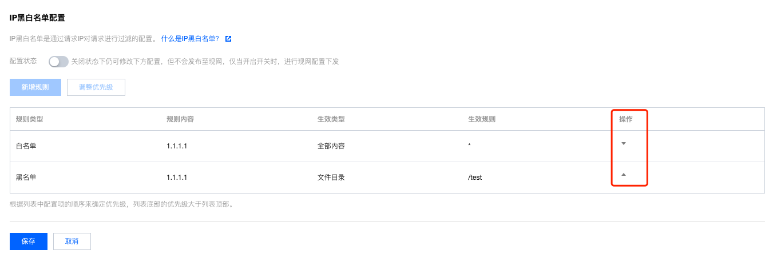Click the 文件目录 cell in blacklist row
769x258 pixels.
pos(331,178)
